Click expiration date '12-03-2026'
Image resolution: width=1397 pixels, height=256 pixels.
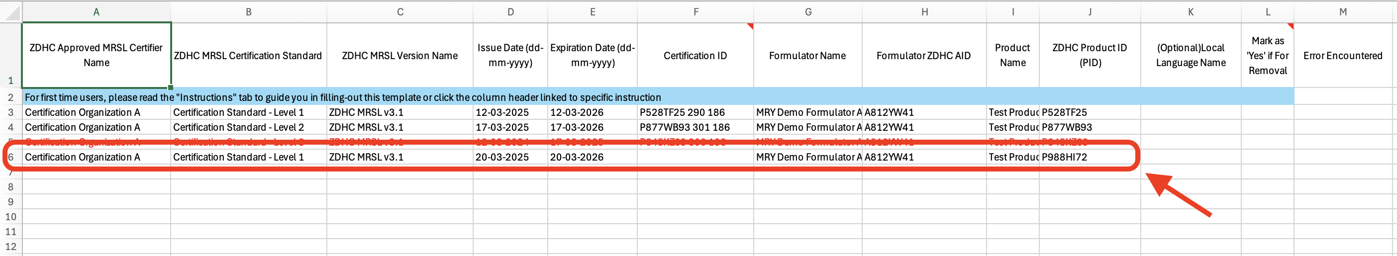pos(592,112)
